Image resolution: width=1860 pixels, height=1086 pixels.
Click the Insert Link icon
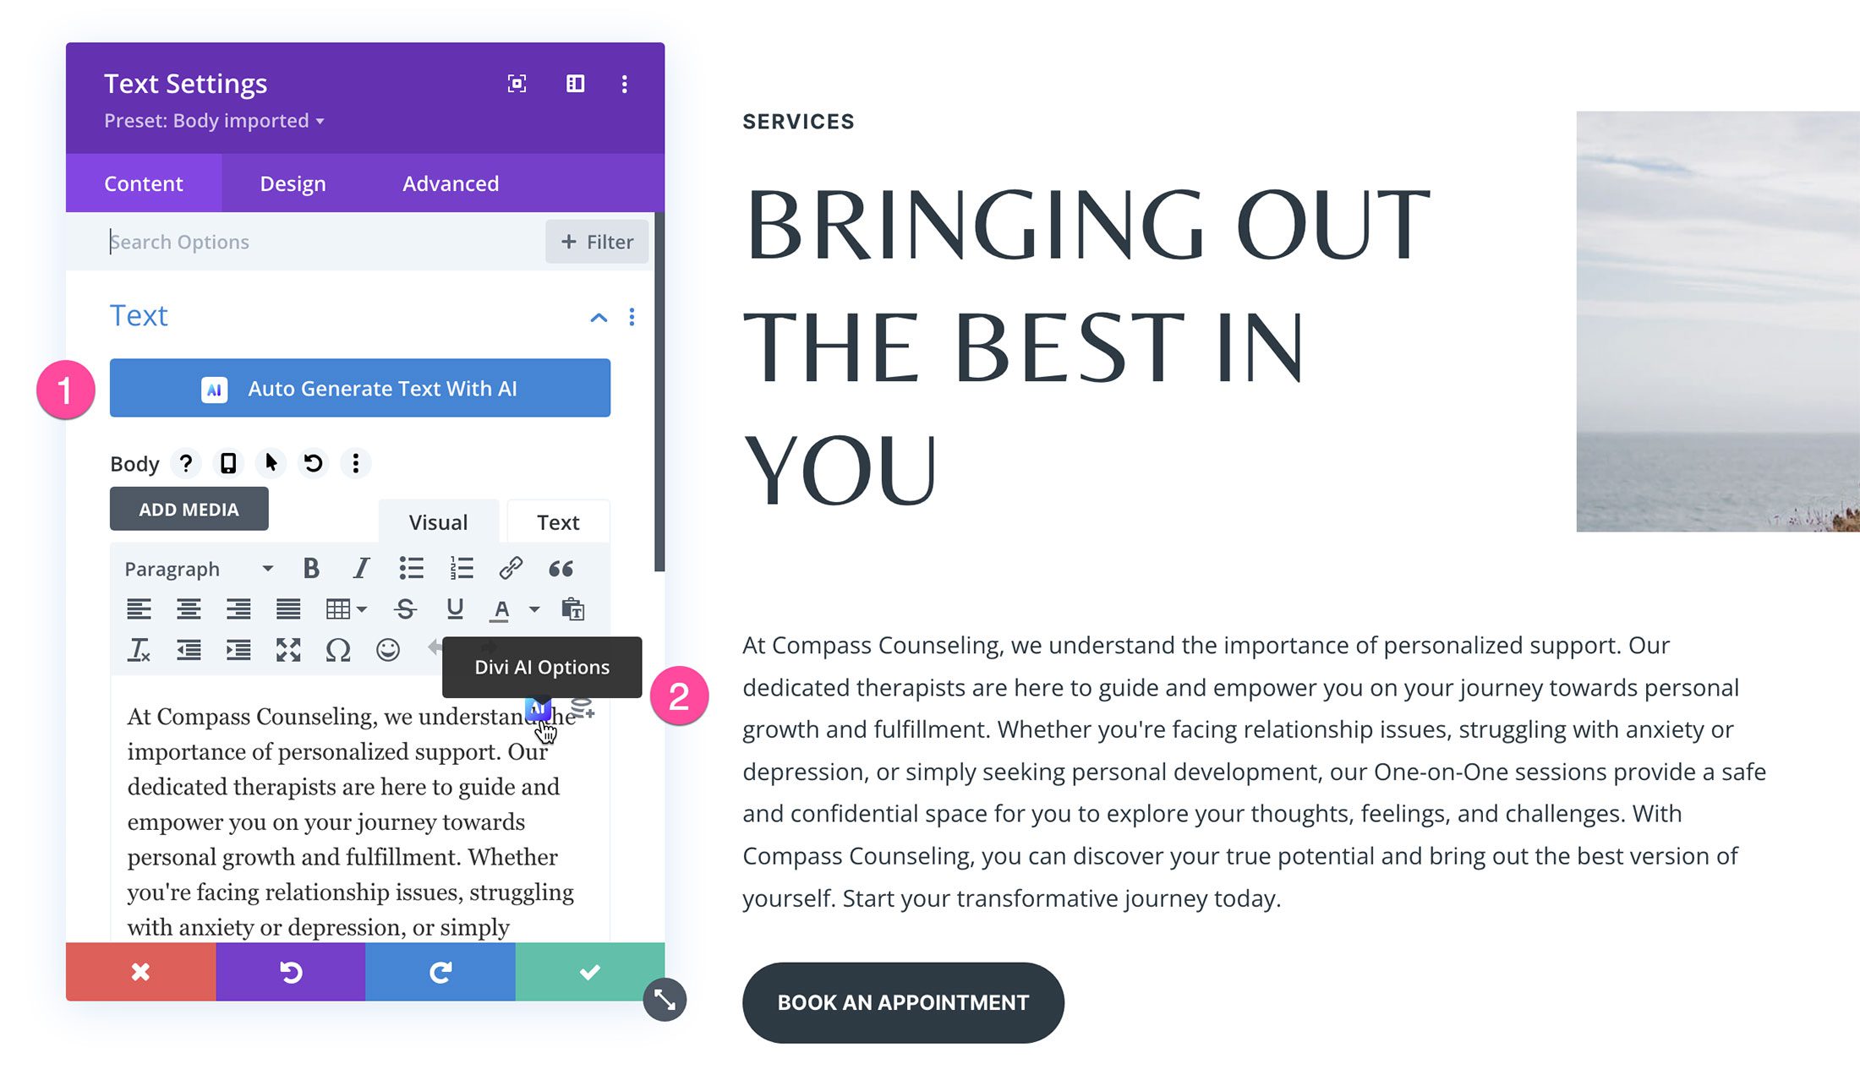511,568
